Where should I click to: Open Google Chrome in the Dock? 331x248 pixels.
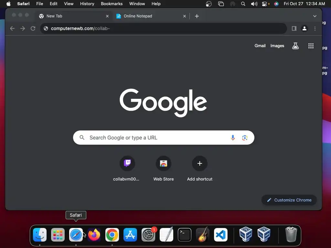pos(112,235)
